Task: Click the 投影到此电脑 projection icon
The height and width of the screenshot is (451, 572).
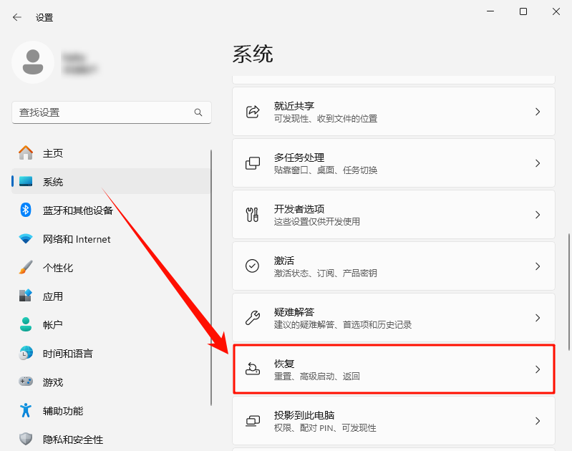Action: click(x=253, y=421)
